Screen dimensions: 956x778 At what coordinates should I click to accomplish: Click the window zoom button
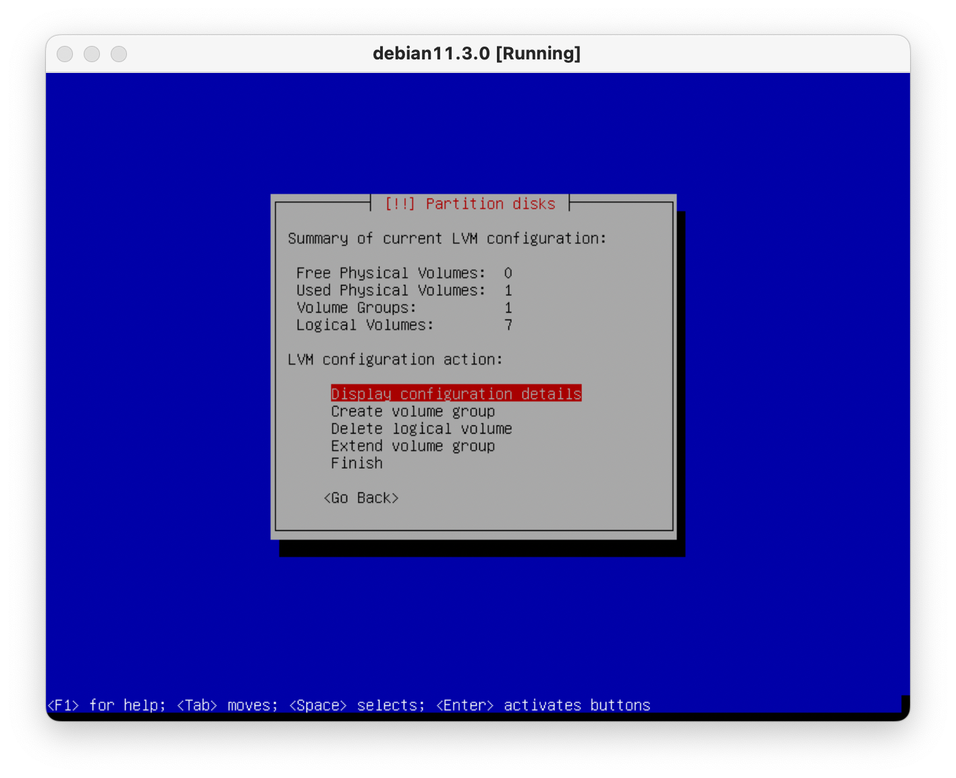click(x=119, y=54)
